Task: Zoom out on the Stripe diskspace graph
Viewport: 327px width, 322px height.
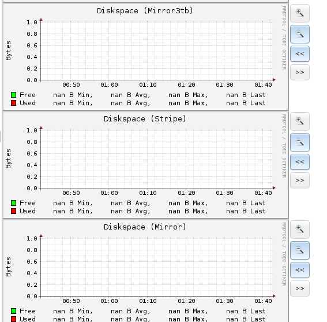Action: (x=300, y=142)
